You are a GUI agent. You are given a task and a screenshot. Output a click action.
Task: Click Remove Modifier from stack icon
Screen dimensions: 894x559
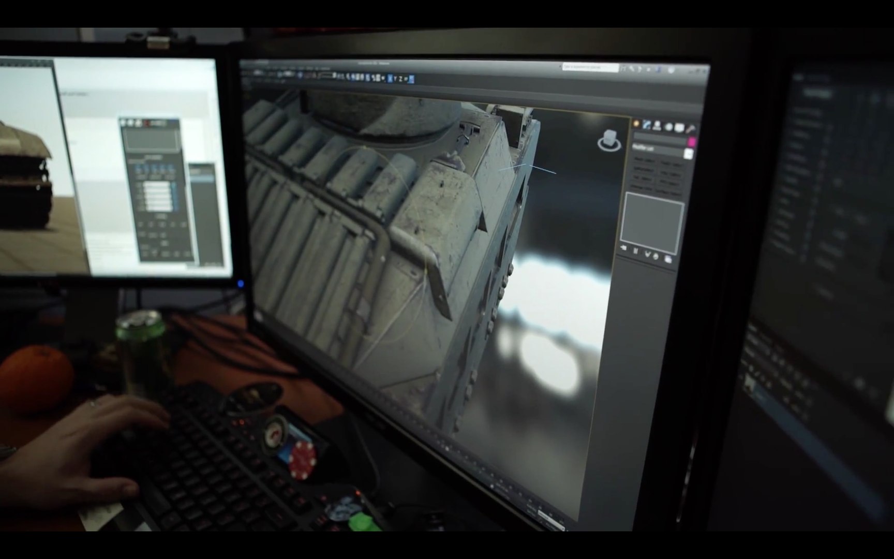[656, 256]
